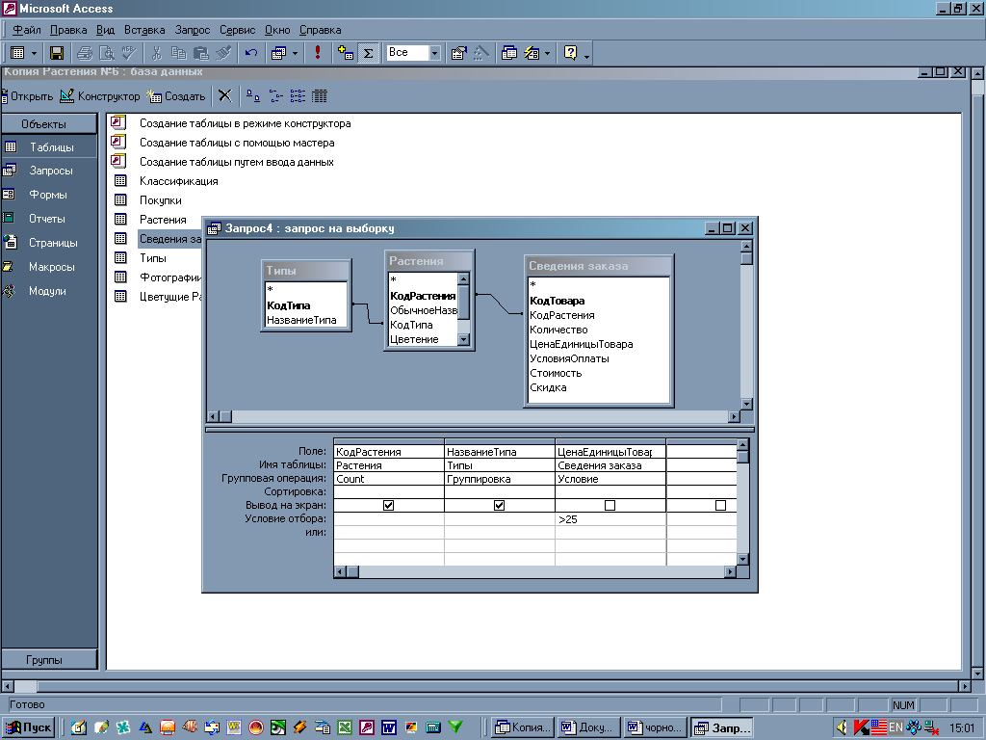Click the Office Assistant help icon

(x=570, y=53)
